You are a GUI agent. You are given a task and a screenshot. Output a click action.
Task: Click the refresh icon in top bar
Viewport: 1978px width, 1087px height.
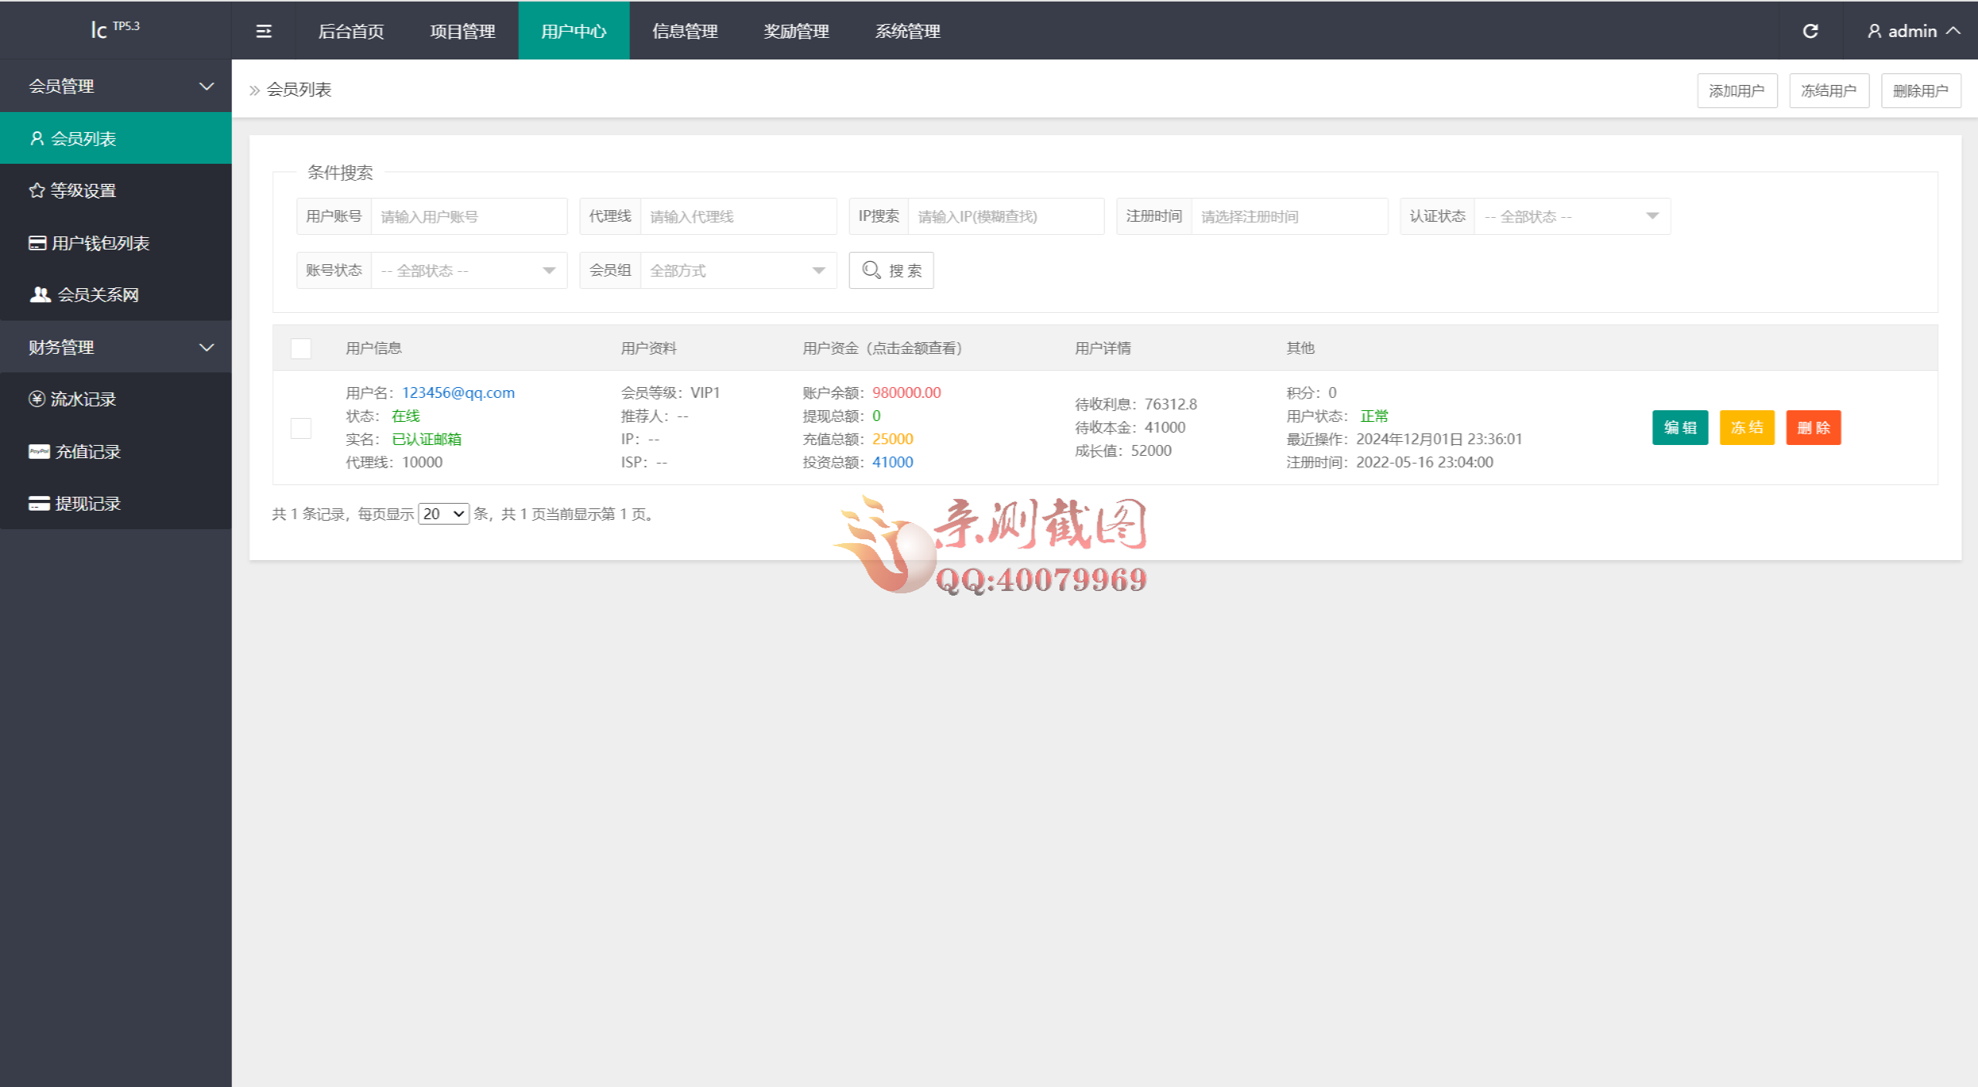tap(1810, 31)
